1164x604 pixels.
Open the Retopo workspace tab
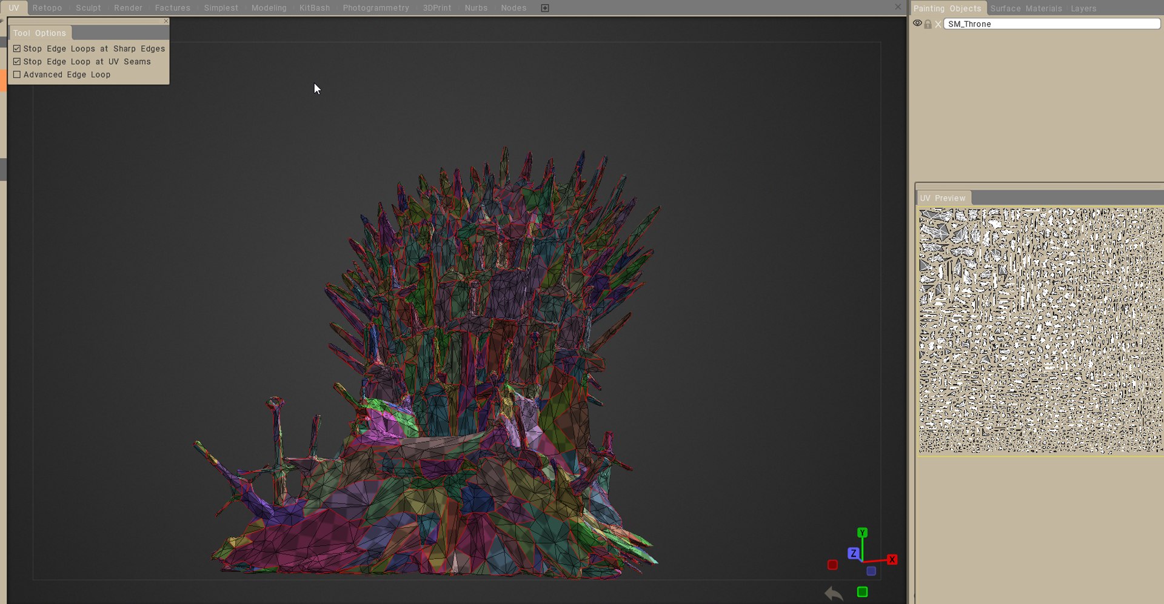click(47, 8)
